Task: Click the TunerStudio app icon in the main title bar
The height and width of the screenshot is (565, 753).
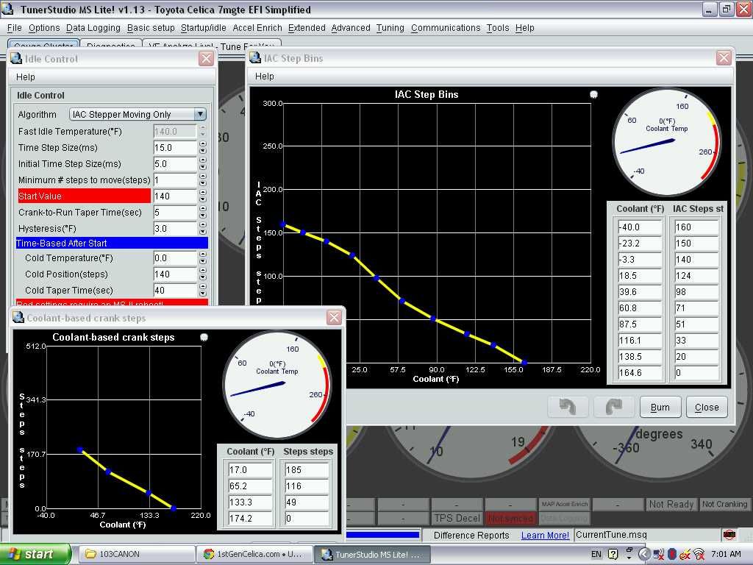Action: point(7,9)
